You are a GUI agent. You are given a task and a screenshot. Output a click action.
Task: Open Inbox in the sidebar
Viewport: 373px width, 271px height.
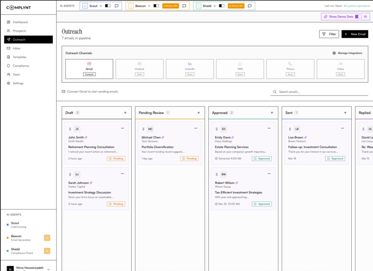click(28, 48)
